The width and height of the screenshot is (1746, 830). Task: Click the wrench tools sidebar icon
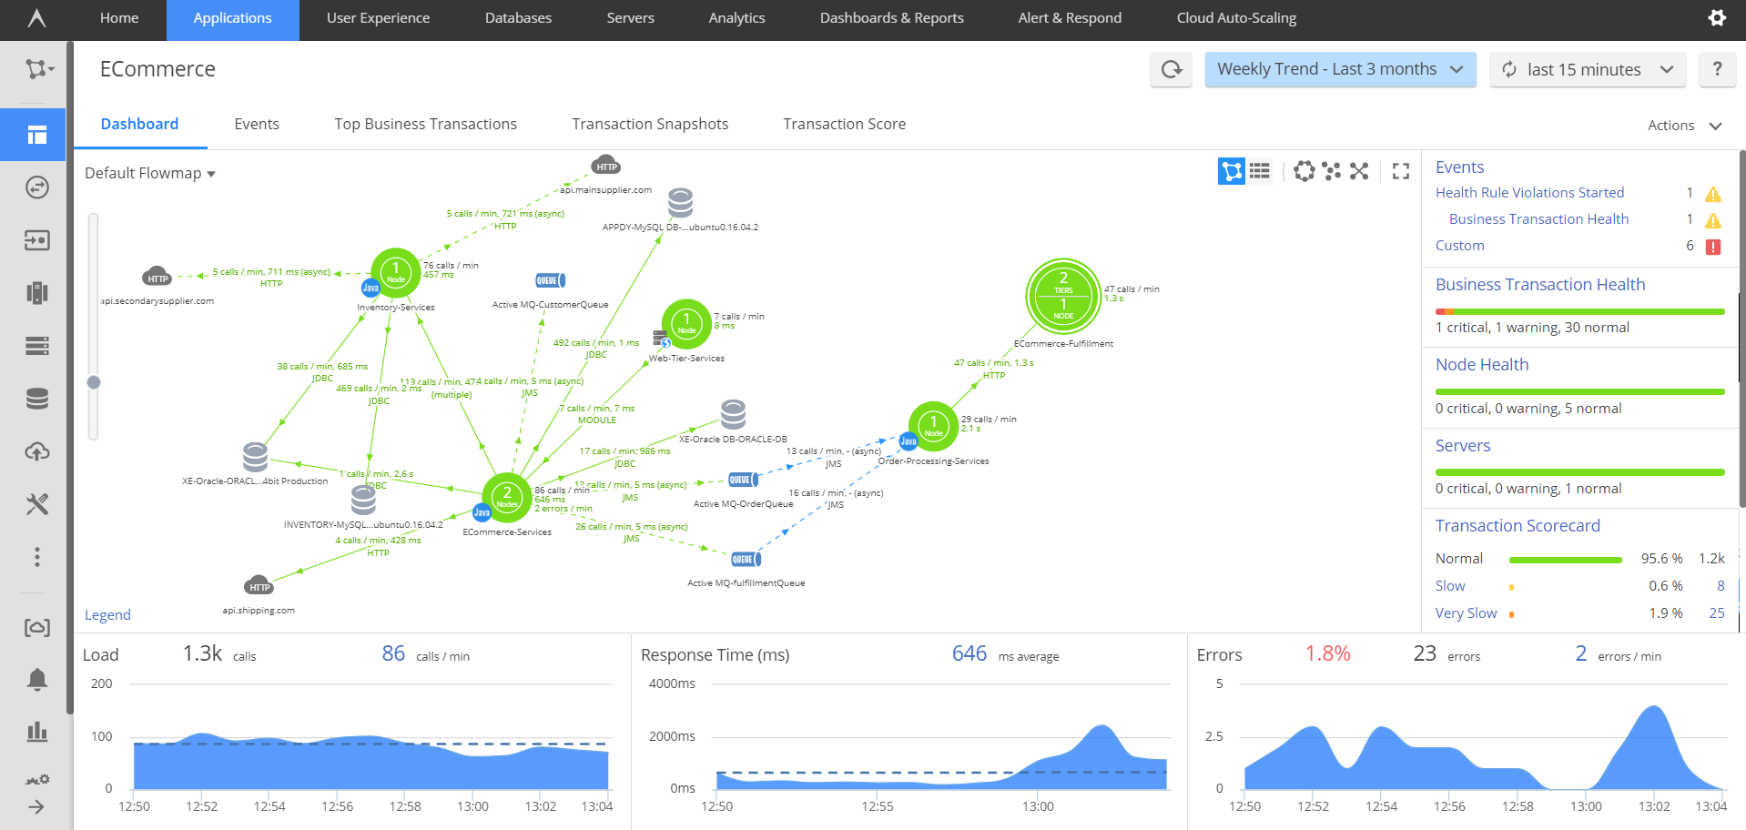[36, 504]
